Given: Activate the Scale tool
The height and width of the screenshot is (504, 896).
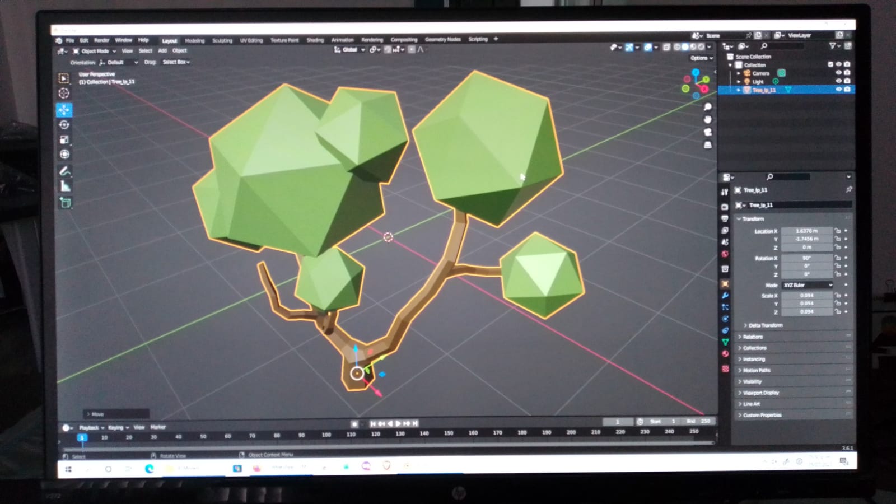Looking at the screenshot, I should click(64, 139).
